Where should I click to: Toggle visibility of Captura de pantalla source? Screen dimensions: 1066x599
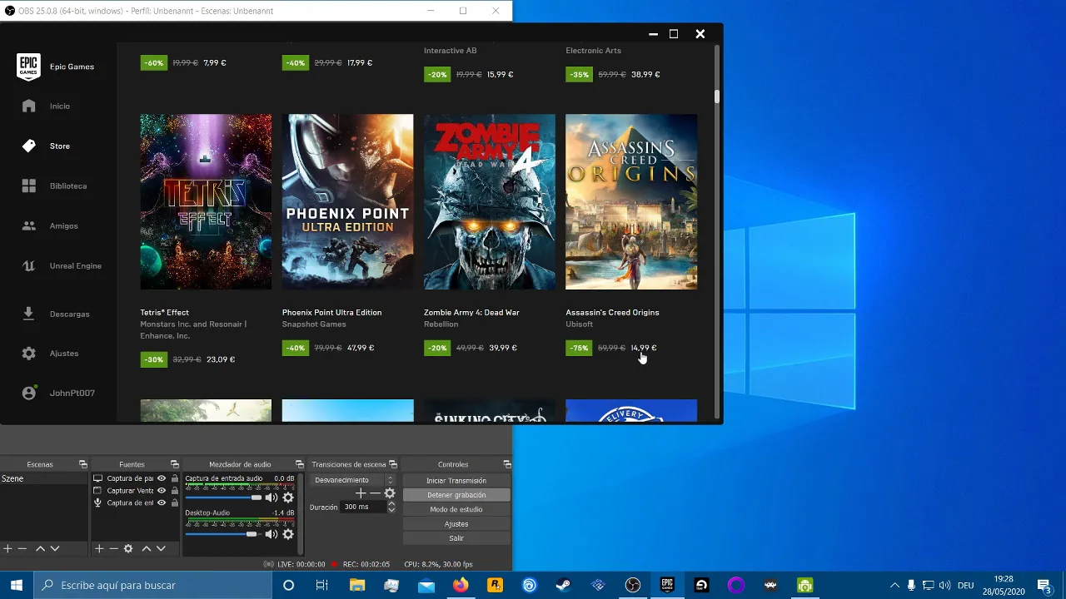point(162,478)
